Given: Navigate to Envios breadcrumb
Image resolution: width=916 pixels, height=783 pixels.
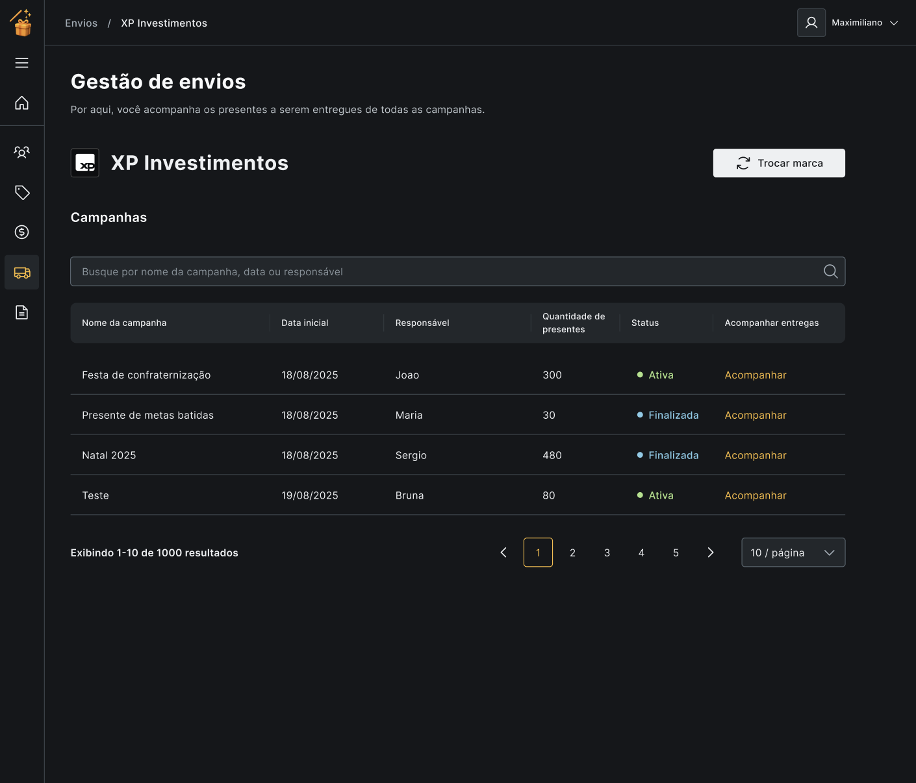Looking at the screenshot, I should point(81,23).
